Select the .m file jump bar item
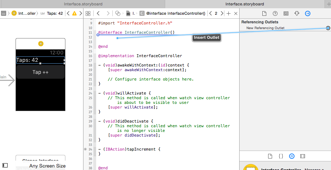Image resolution: width=331 pixels, height=170 pixels. tap(130, 13)
